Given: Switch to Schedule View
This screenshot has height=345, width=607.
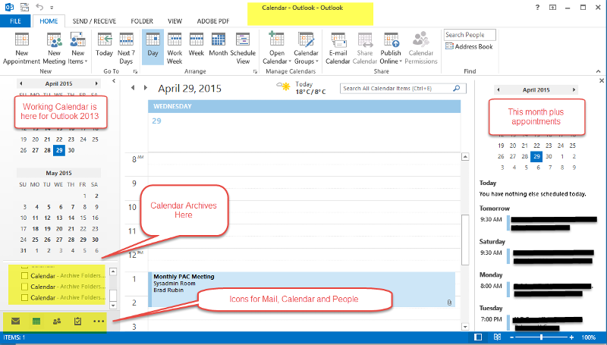Looking at the screenshot, I should point(243,49).
